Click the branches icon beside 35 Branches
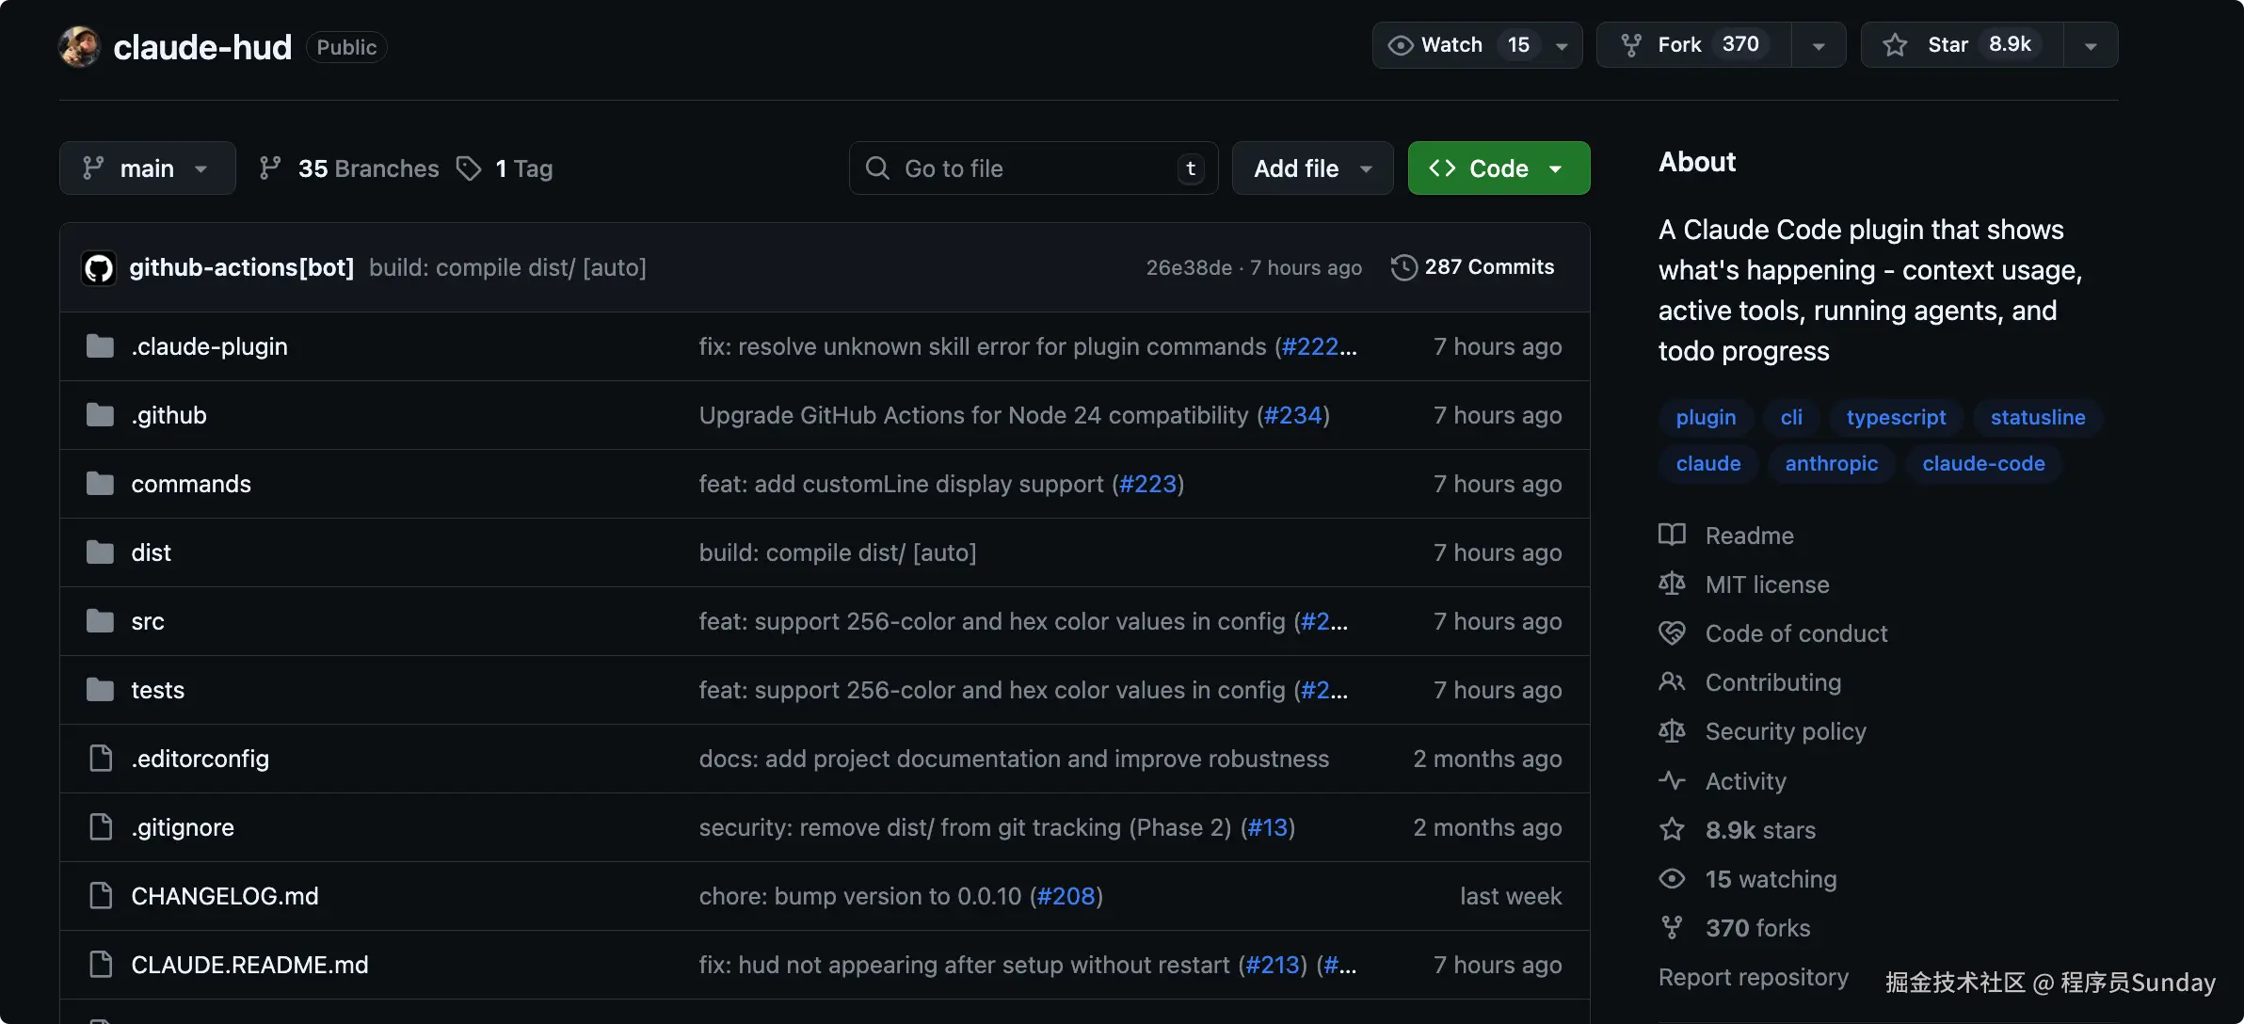This screenshot has height=1024, width=2244. (x=270, y=168)
